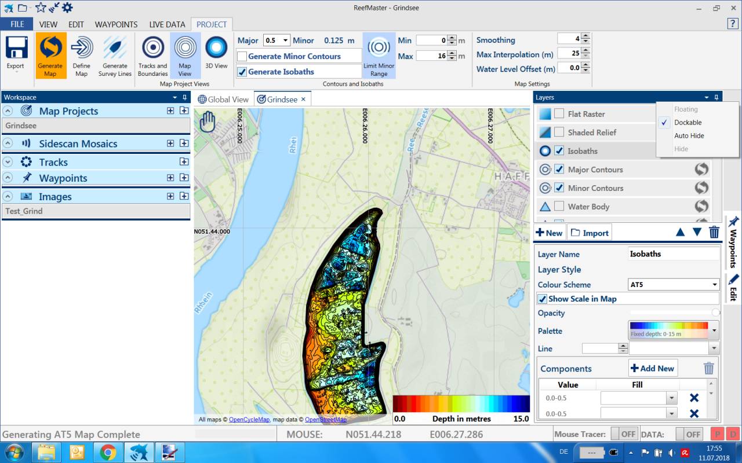
Task: Click the Add New component button
Action: 653,368
